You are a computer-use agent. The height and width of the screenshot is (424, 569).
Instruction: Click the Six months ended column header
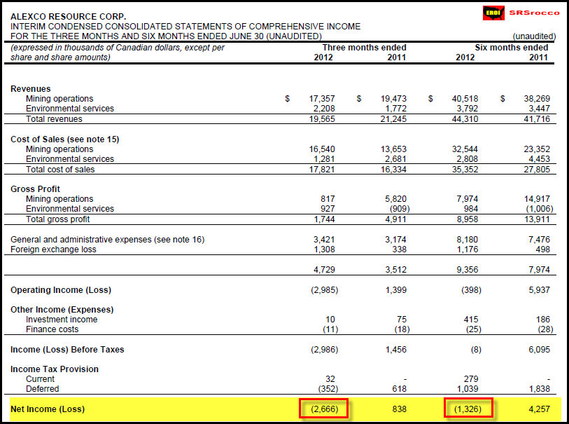512,48
